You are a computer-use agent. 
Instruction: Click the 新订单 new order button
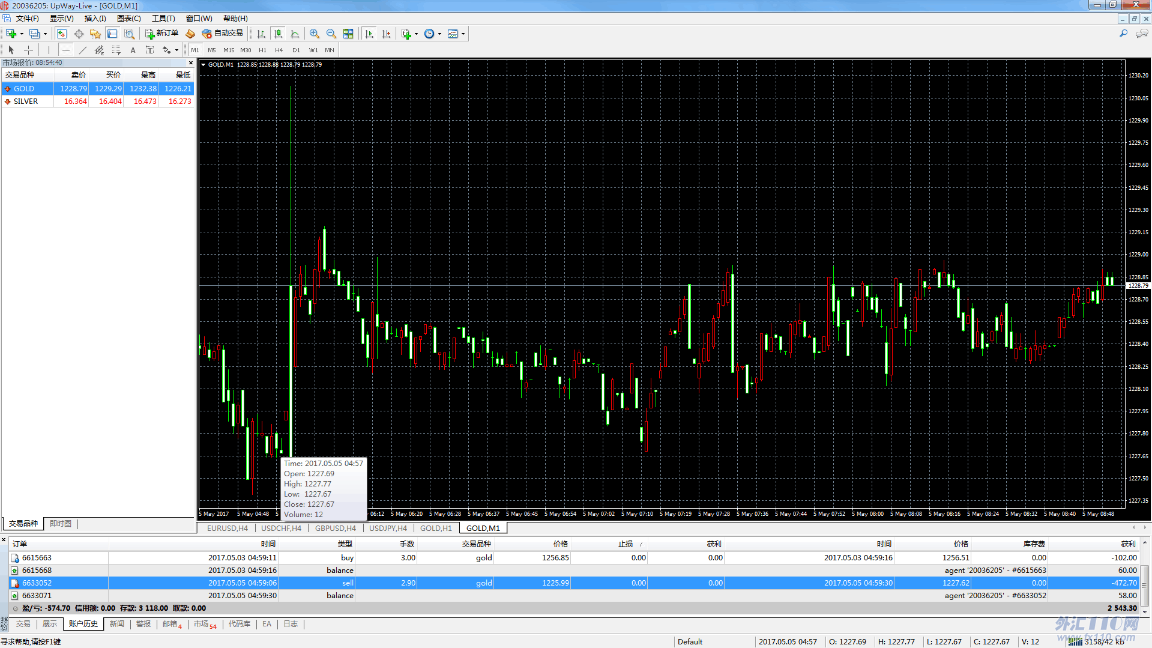(162, 34)
